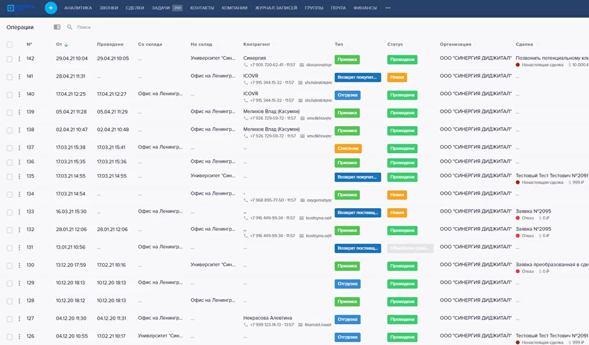This screenshot has width=589, height=345.
Task: Check the box for operation 135
Action: click(x=9, y=177)
